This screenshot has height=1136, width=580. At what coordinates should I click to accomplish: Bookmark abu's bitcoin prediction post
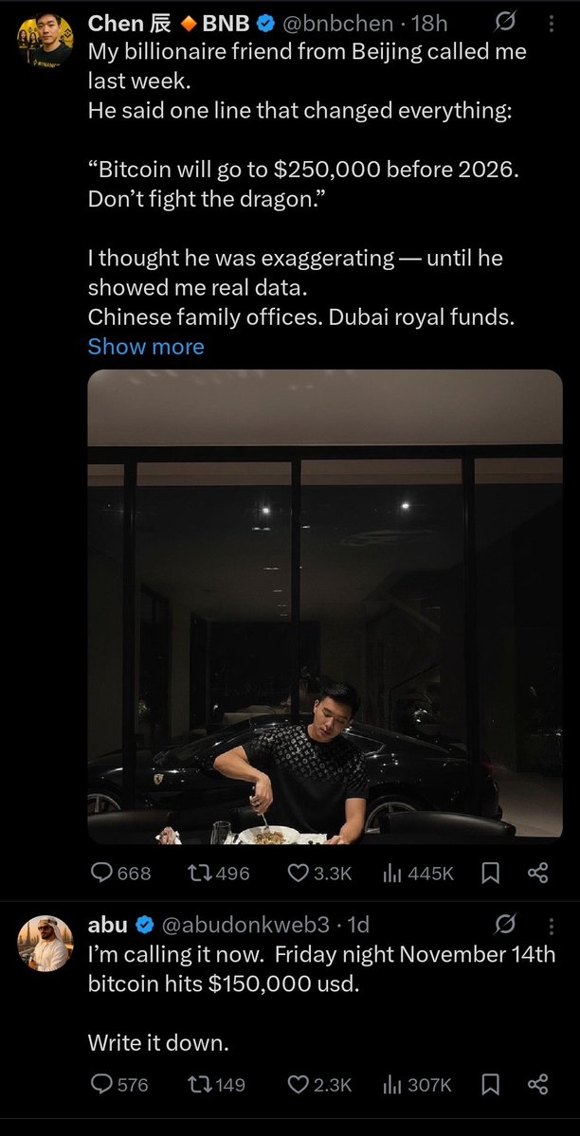tap(491, 1084)
